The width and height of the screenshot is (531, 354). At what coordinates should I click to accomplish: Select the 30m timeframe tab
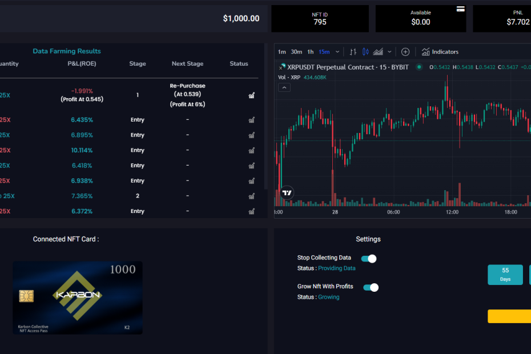[x=296, y=51]
